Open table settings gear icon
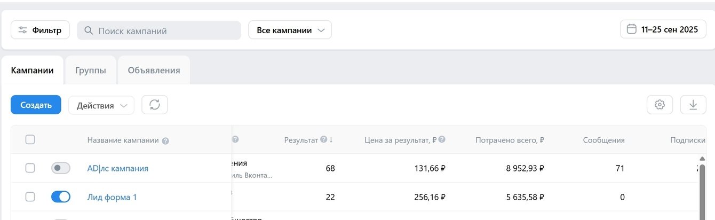The image size is (715, 220). pyautogui.click(x=660, y=105)
